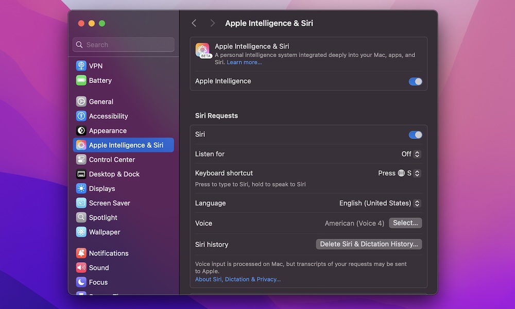
Task: Turn off the Siri switch
Action: point(415,134)
